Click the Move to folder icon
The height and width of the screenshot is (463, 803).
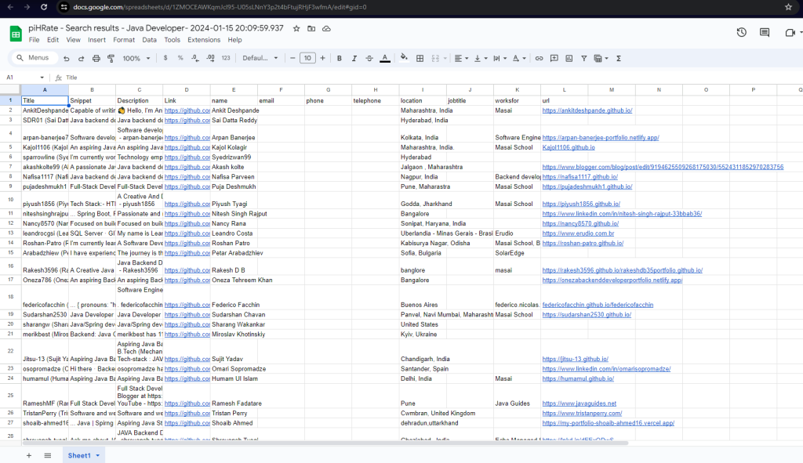pos(311,29)
